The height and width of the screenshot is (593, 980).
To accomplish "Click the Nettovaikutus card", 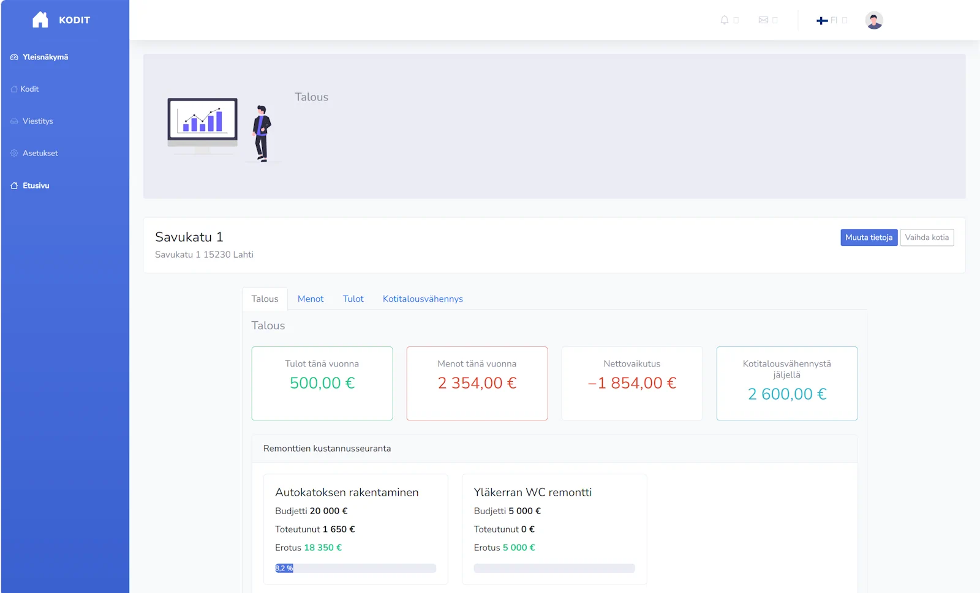I will point(632,384).
